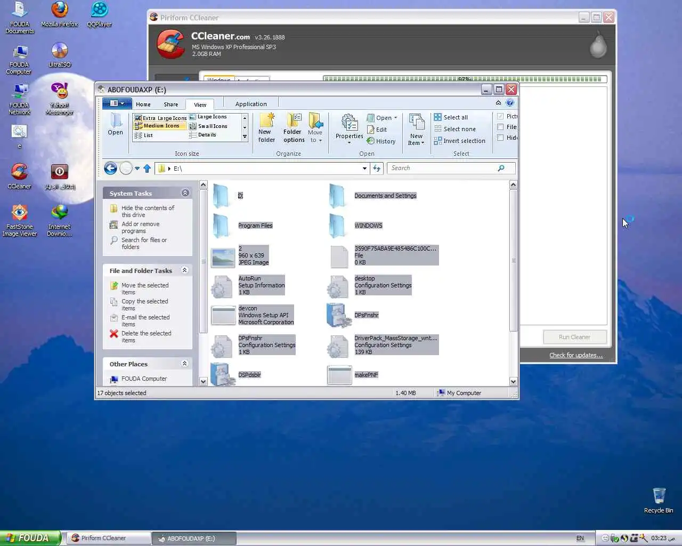The height and width of the screenshot is (546, 682).
Task: Select the Program Files folder
Action: point(242,226)
